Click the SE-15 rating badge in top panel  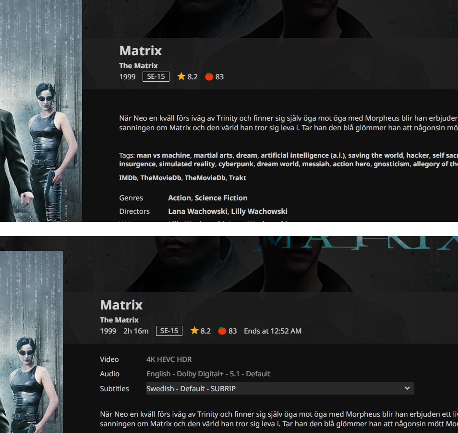(156, 76)
